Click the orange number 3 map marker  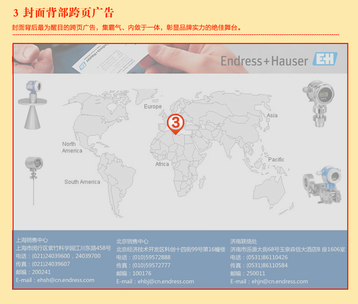coord(175,123)
